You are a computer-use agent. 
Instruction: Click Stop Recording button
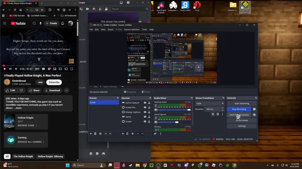coord(239,109)
